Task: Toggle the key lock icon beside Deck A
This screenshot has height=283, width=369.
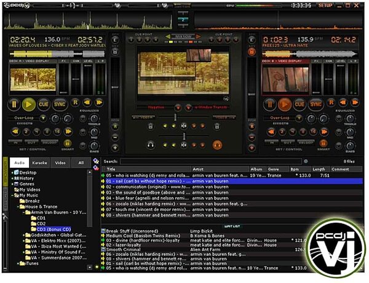Action: pyautogui.click(x=115, y=51)
